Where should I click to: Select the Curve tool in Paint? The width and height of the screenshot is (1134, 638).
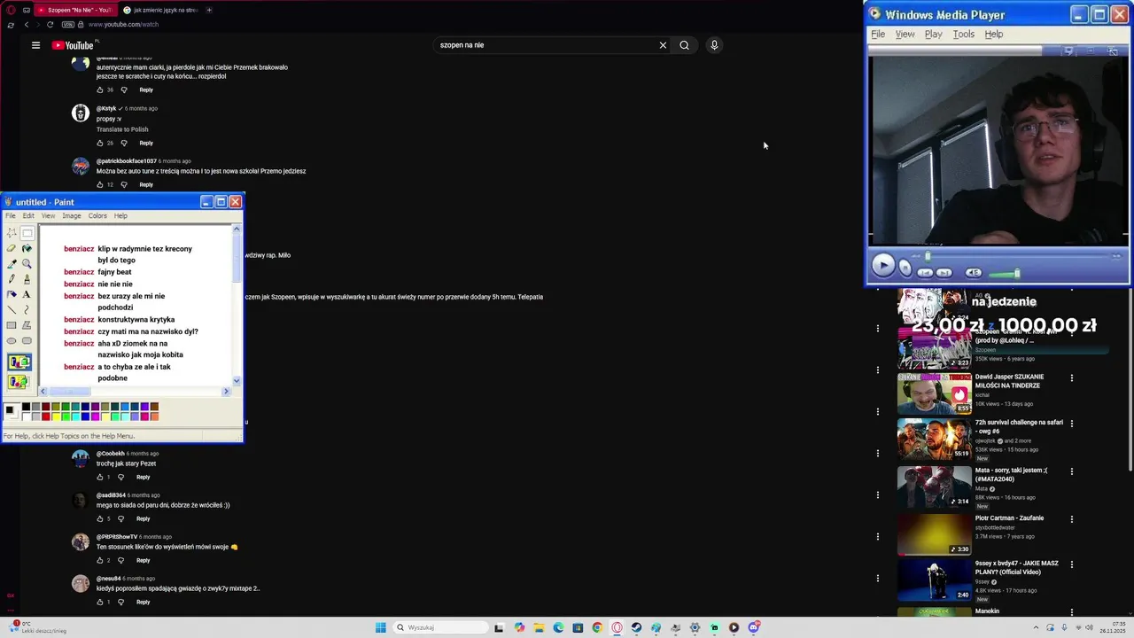(27, 309)
